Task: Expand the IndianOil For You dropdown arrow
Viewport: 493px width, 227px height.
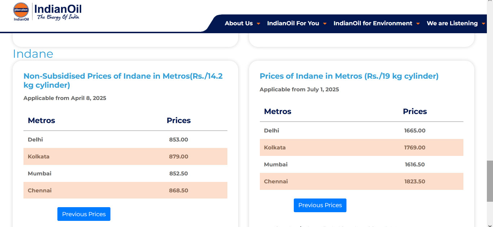Action: [x=325, y=24]
